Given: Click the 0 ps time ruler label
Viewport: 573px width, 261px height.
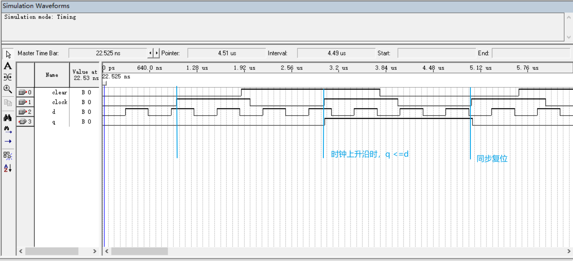Looking at the screenshot, I should coord(109,68).
